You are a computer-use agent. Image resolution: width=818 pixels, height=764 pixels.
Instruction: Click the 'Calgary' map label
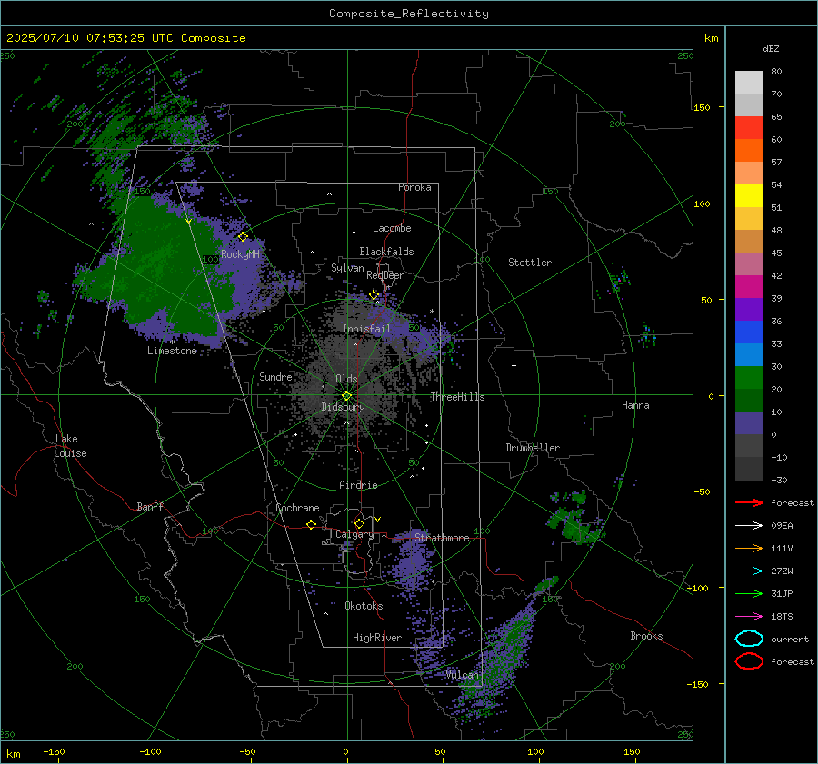[354, 534]
